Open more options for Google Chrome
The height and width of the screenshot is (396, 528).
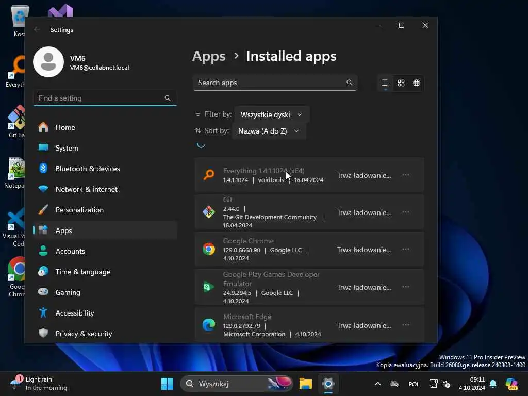405,249
